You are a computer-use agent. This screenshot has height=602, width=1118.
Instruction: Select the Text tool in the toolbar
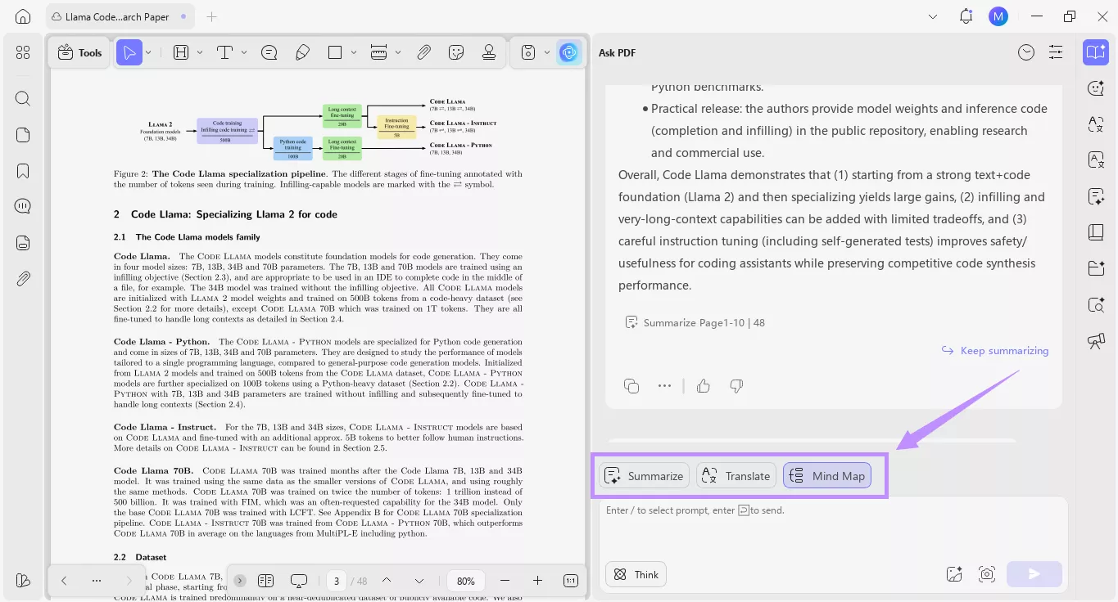[224, 52]
